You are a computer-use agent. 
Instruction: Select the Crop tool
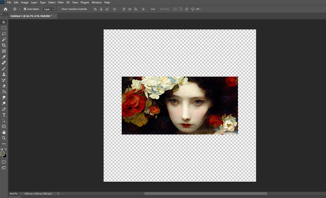coord(4,45)
